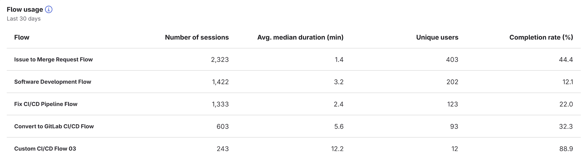
Task: Click the 603 sessions value
Action: [x=222, y=127]
